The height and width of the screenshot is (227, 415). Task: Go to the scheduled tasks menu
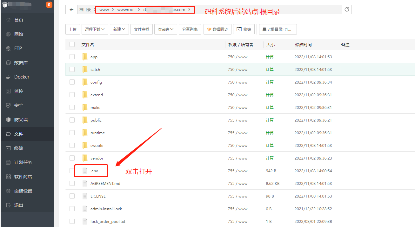tap(23, 162)
